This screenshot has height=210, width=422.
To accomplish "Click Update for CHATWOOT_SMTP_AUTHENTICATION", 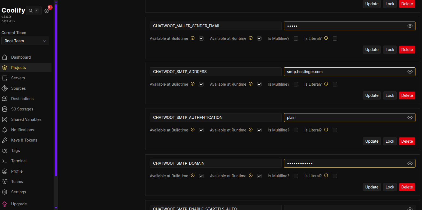I will coord(372,141).
